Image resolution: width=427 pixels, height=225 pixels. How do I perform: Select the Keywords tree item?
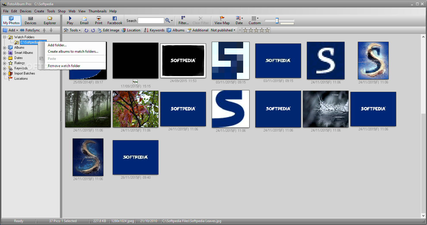(x=21, y=68)
